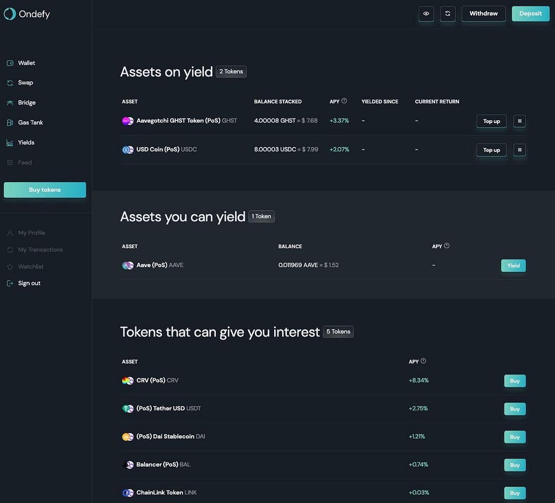Click the CRV APY value +8.34%
555x503 pixels.
[419, 381]
